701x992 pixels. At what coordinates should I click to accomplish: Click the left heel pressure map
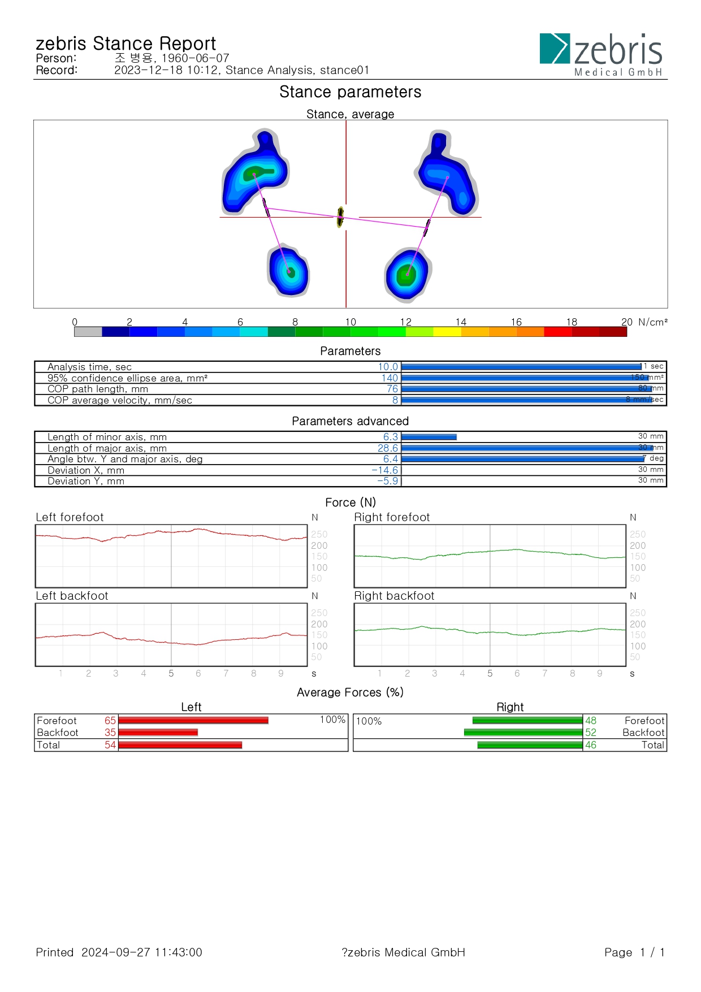pos(288,271)
